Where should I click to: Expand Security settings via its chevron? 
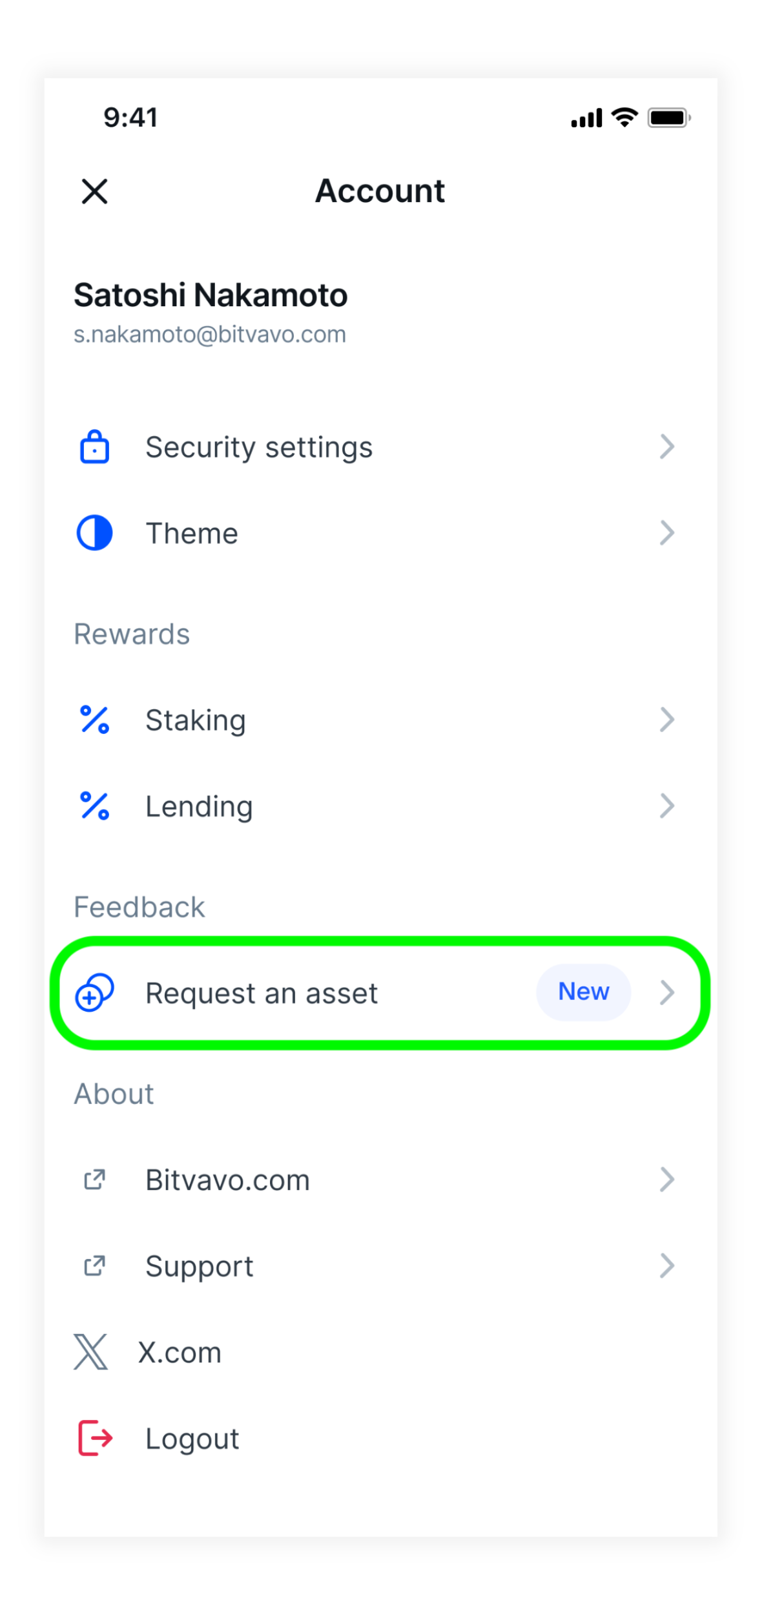[667, 446]
